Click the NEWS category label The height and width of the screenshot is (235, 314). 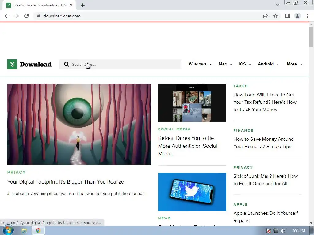point(164,218)
